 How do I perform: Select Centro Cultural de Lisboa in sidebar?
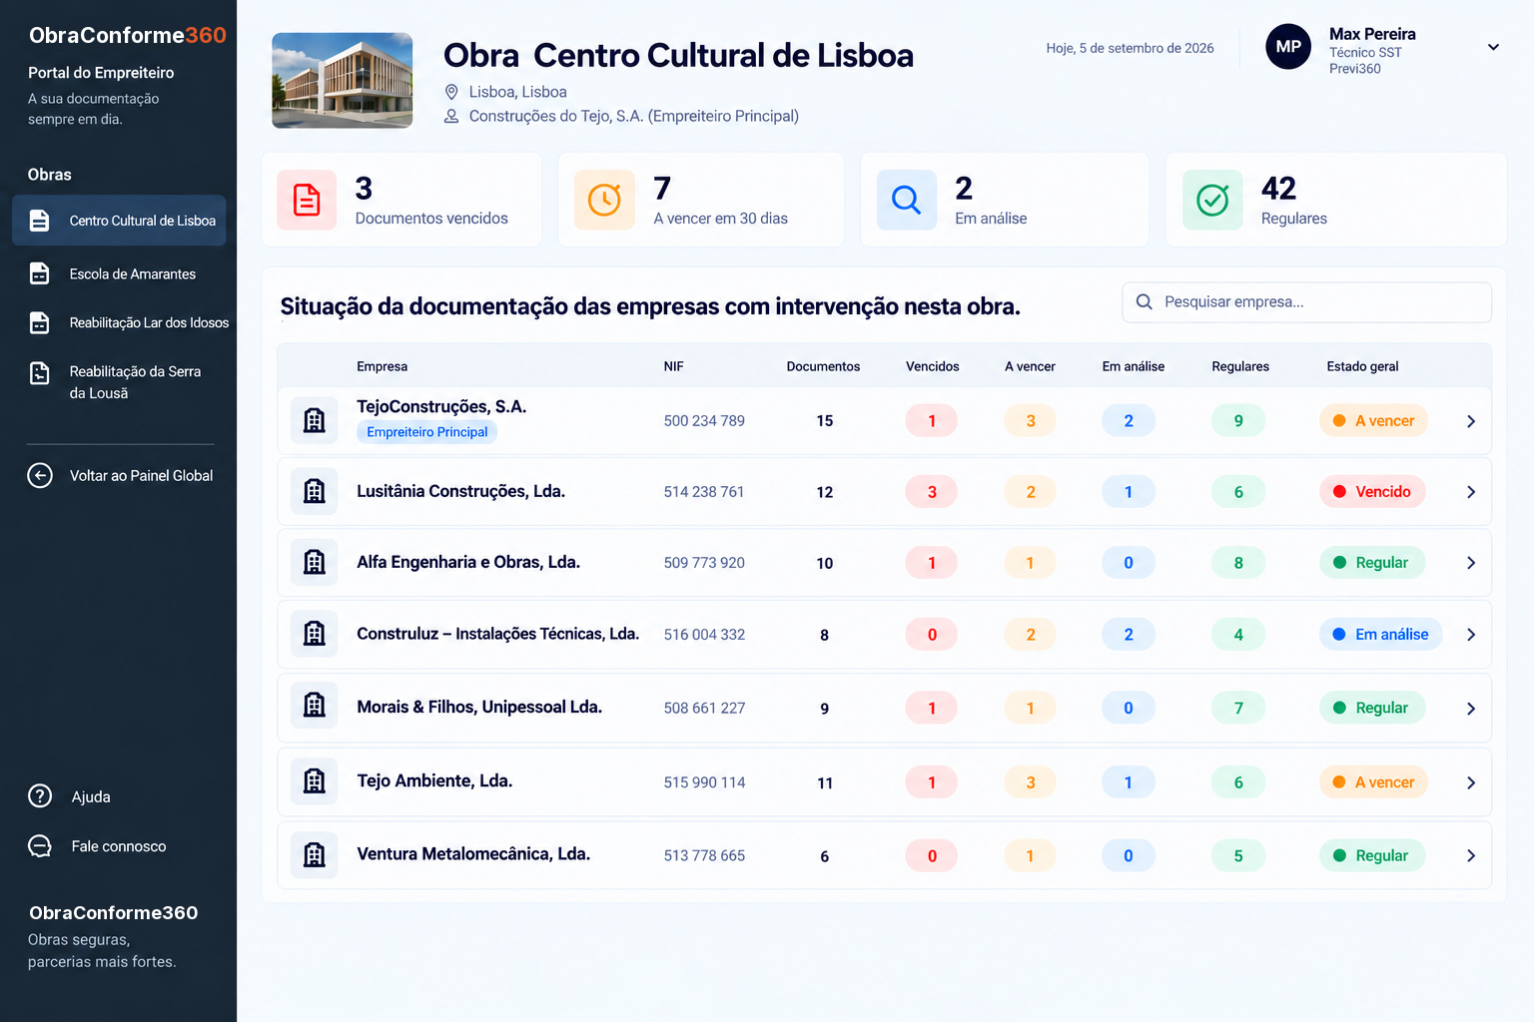pos(119,221)
